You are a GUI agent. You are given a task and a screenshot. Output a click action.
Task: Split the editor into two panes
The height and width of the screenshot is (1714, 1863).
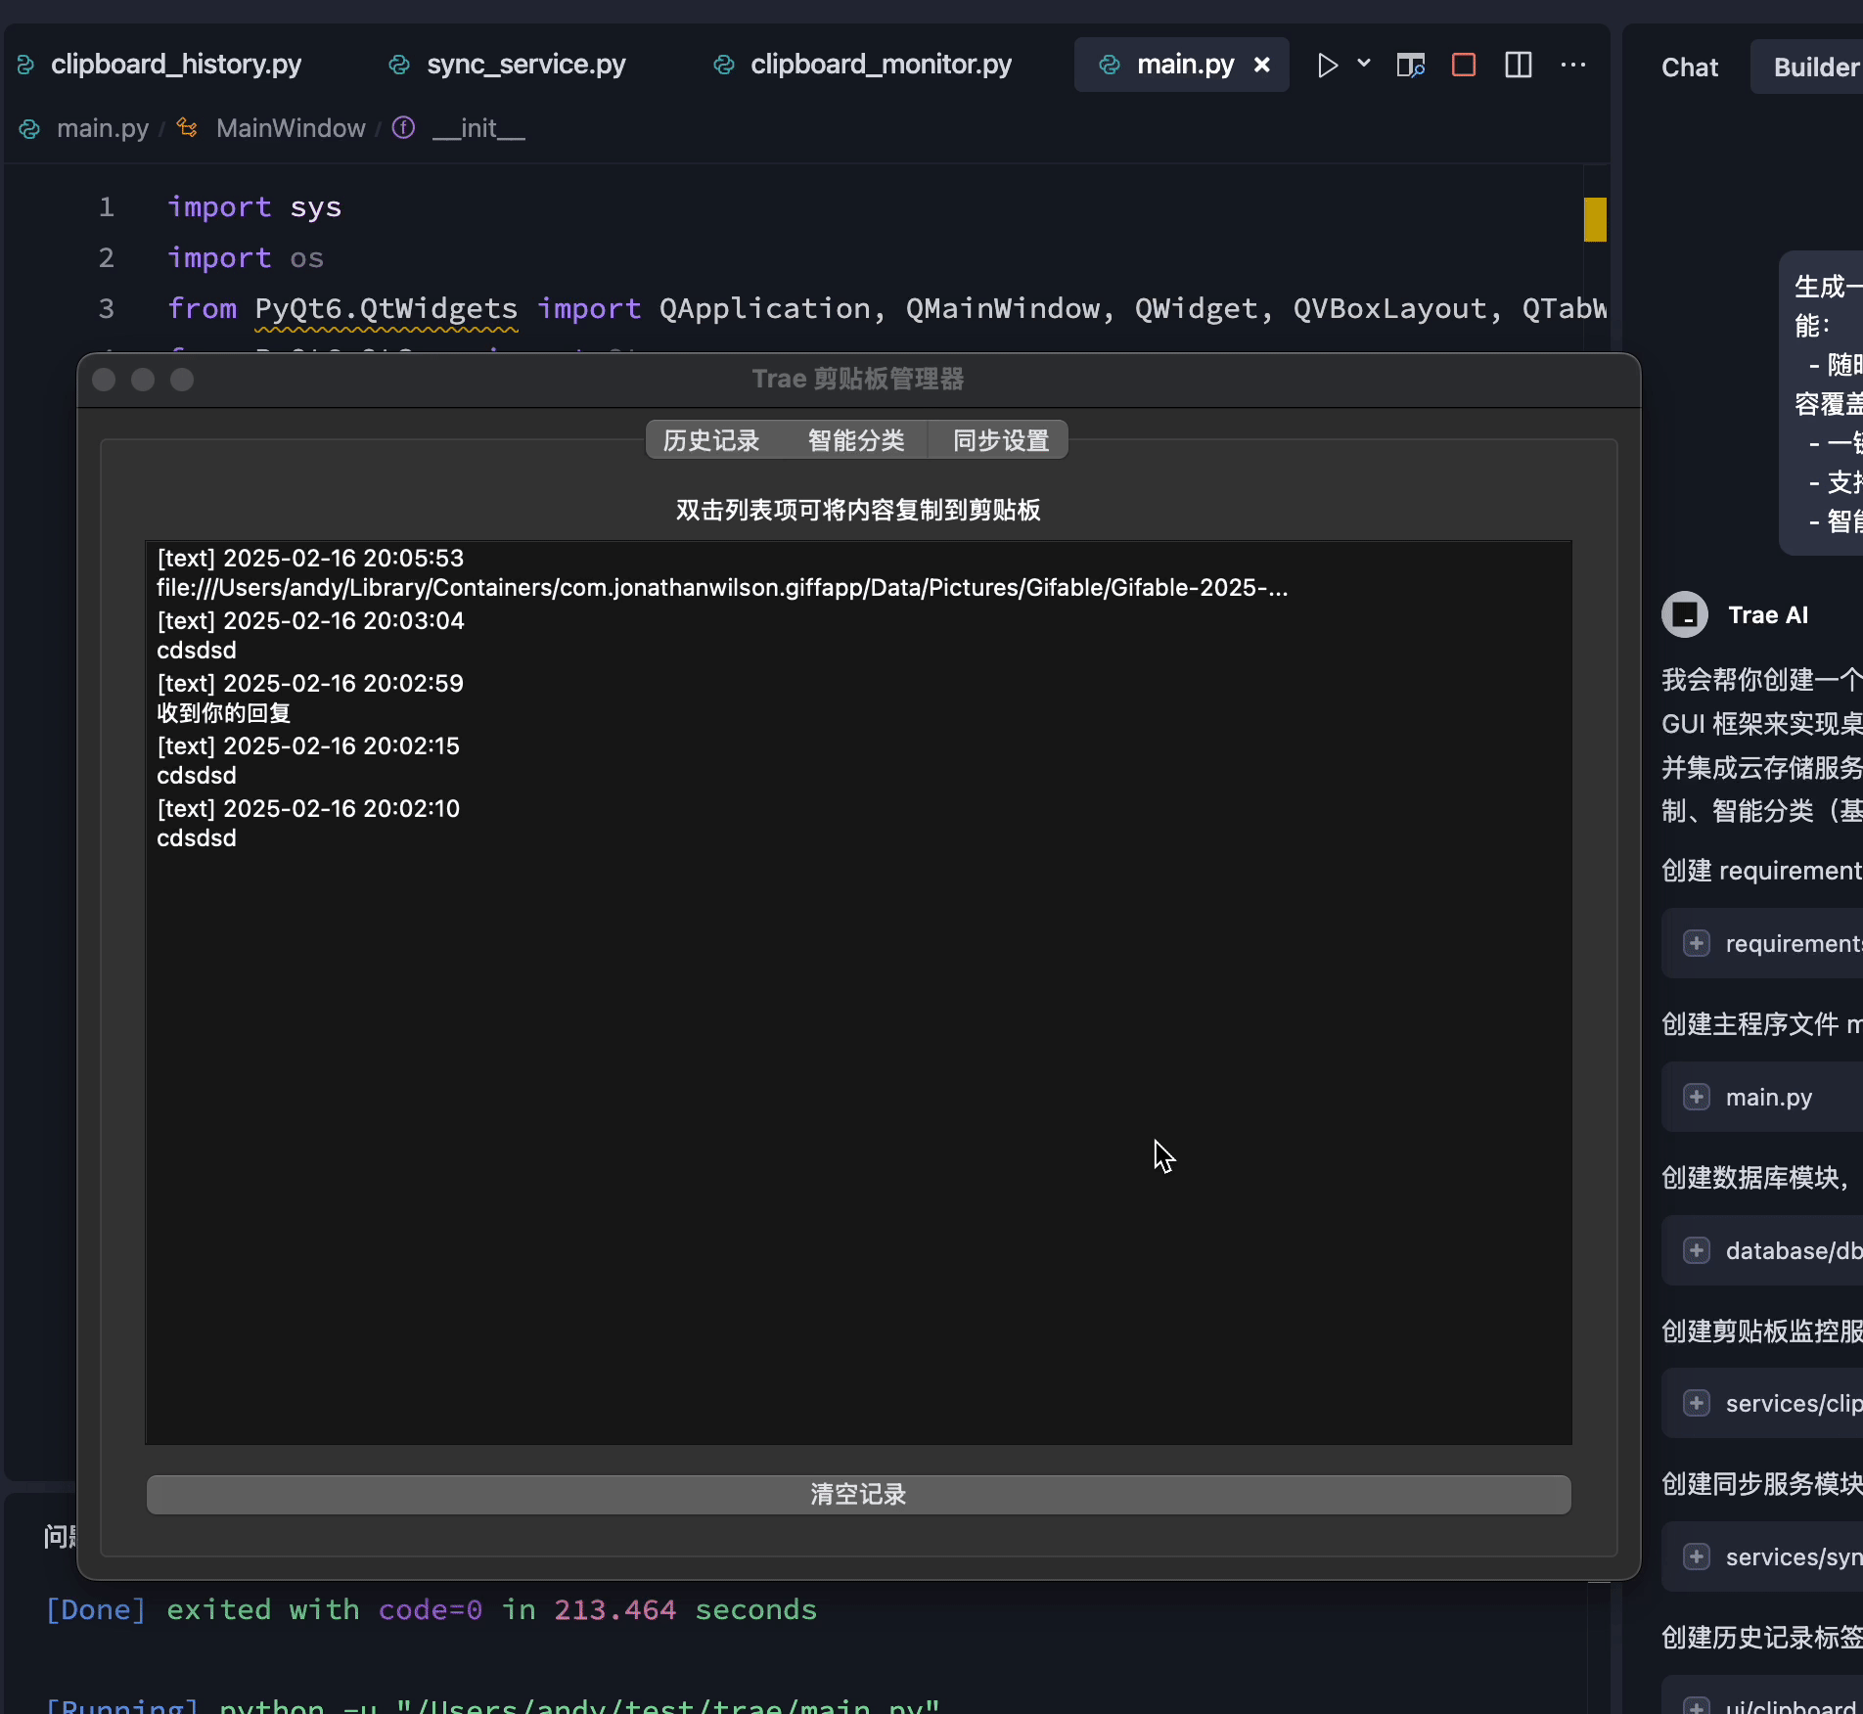click(x=1517, y=65)
